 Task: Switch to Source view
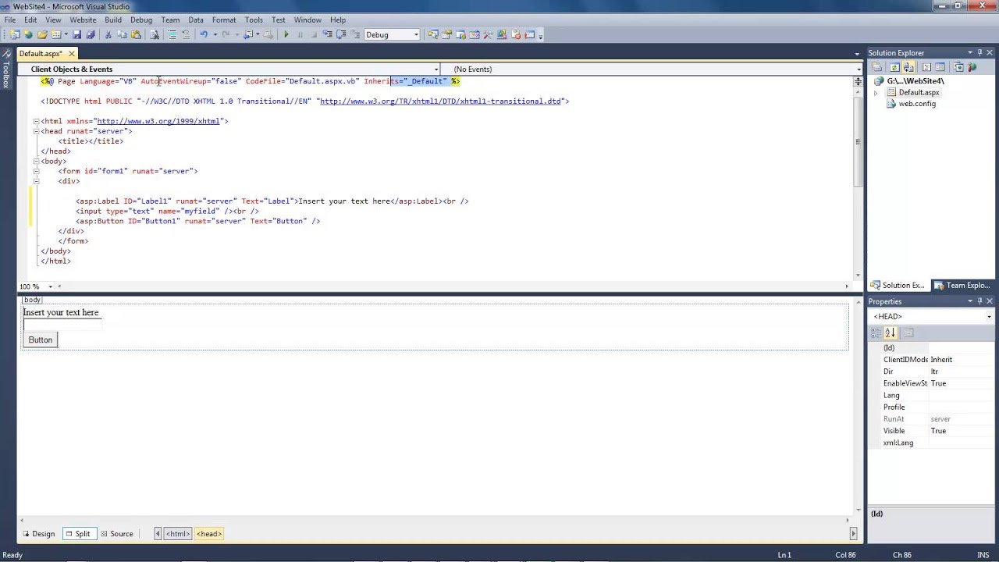coord(116,534)
